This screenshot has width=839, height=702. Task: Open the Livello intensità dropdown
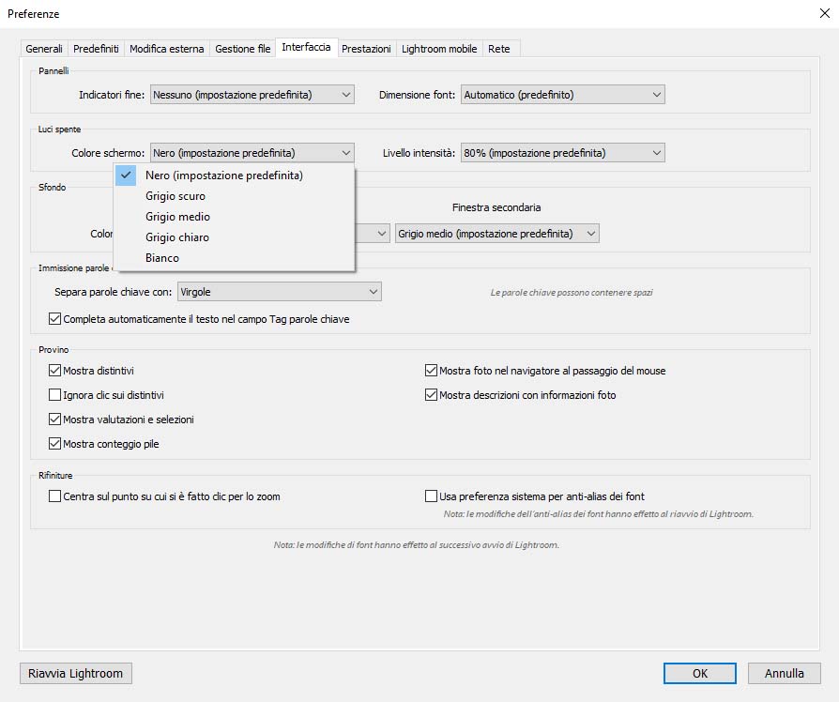(x=562, y=153)
